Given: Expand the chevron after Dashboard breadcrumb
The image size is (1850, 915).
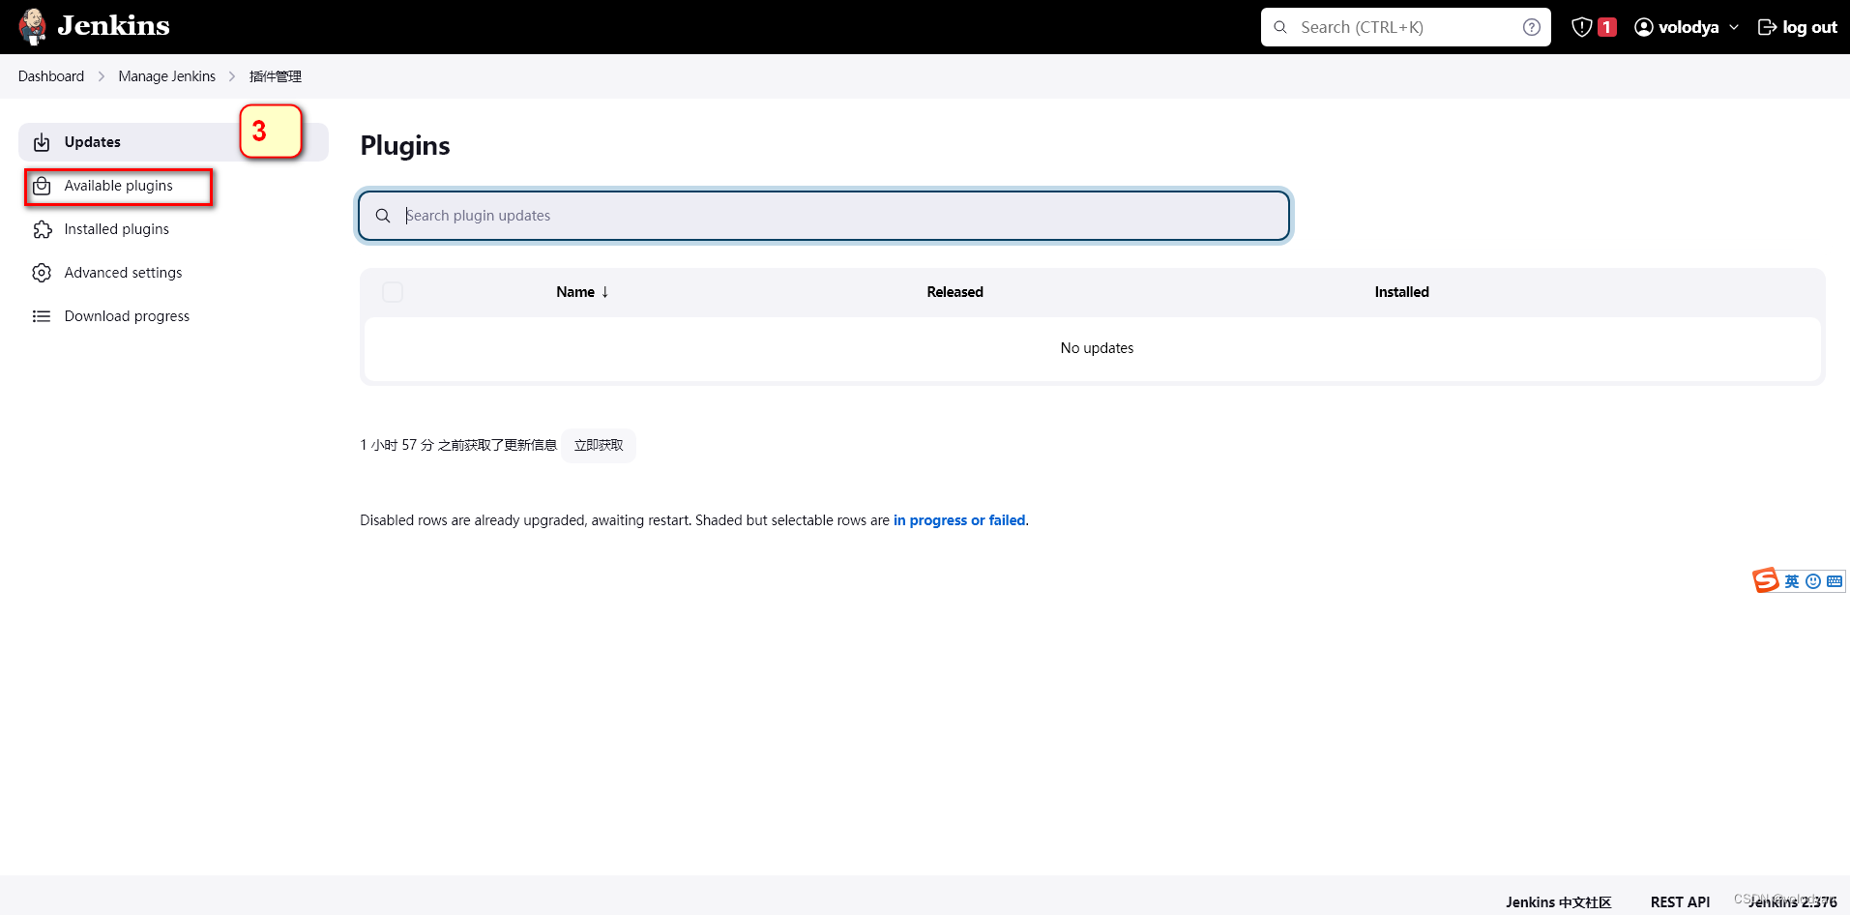Looking at the screenshot, I should 102,76.
